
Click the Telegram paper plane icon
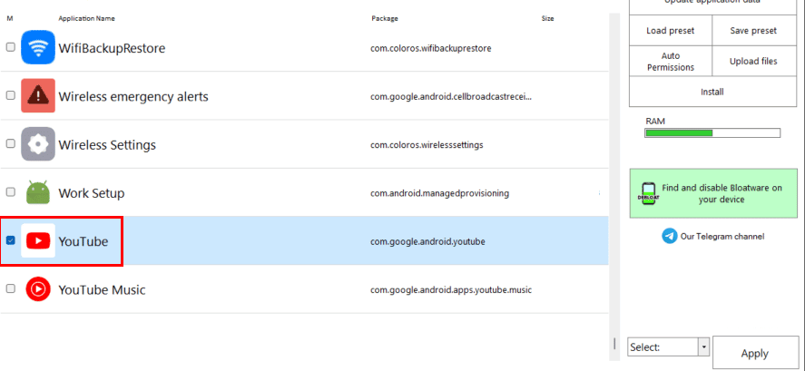[670, 236]
